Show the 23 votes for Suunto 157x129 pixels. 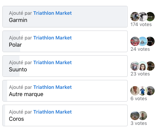[x=140, y=74]
